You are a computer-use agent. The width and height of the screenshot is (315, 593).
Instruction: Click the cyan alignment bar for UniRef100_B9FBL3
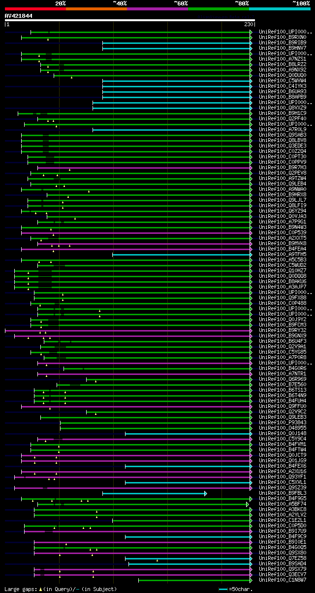tap(155, 493)
